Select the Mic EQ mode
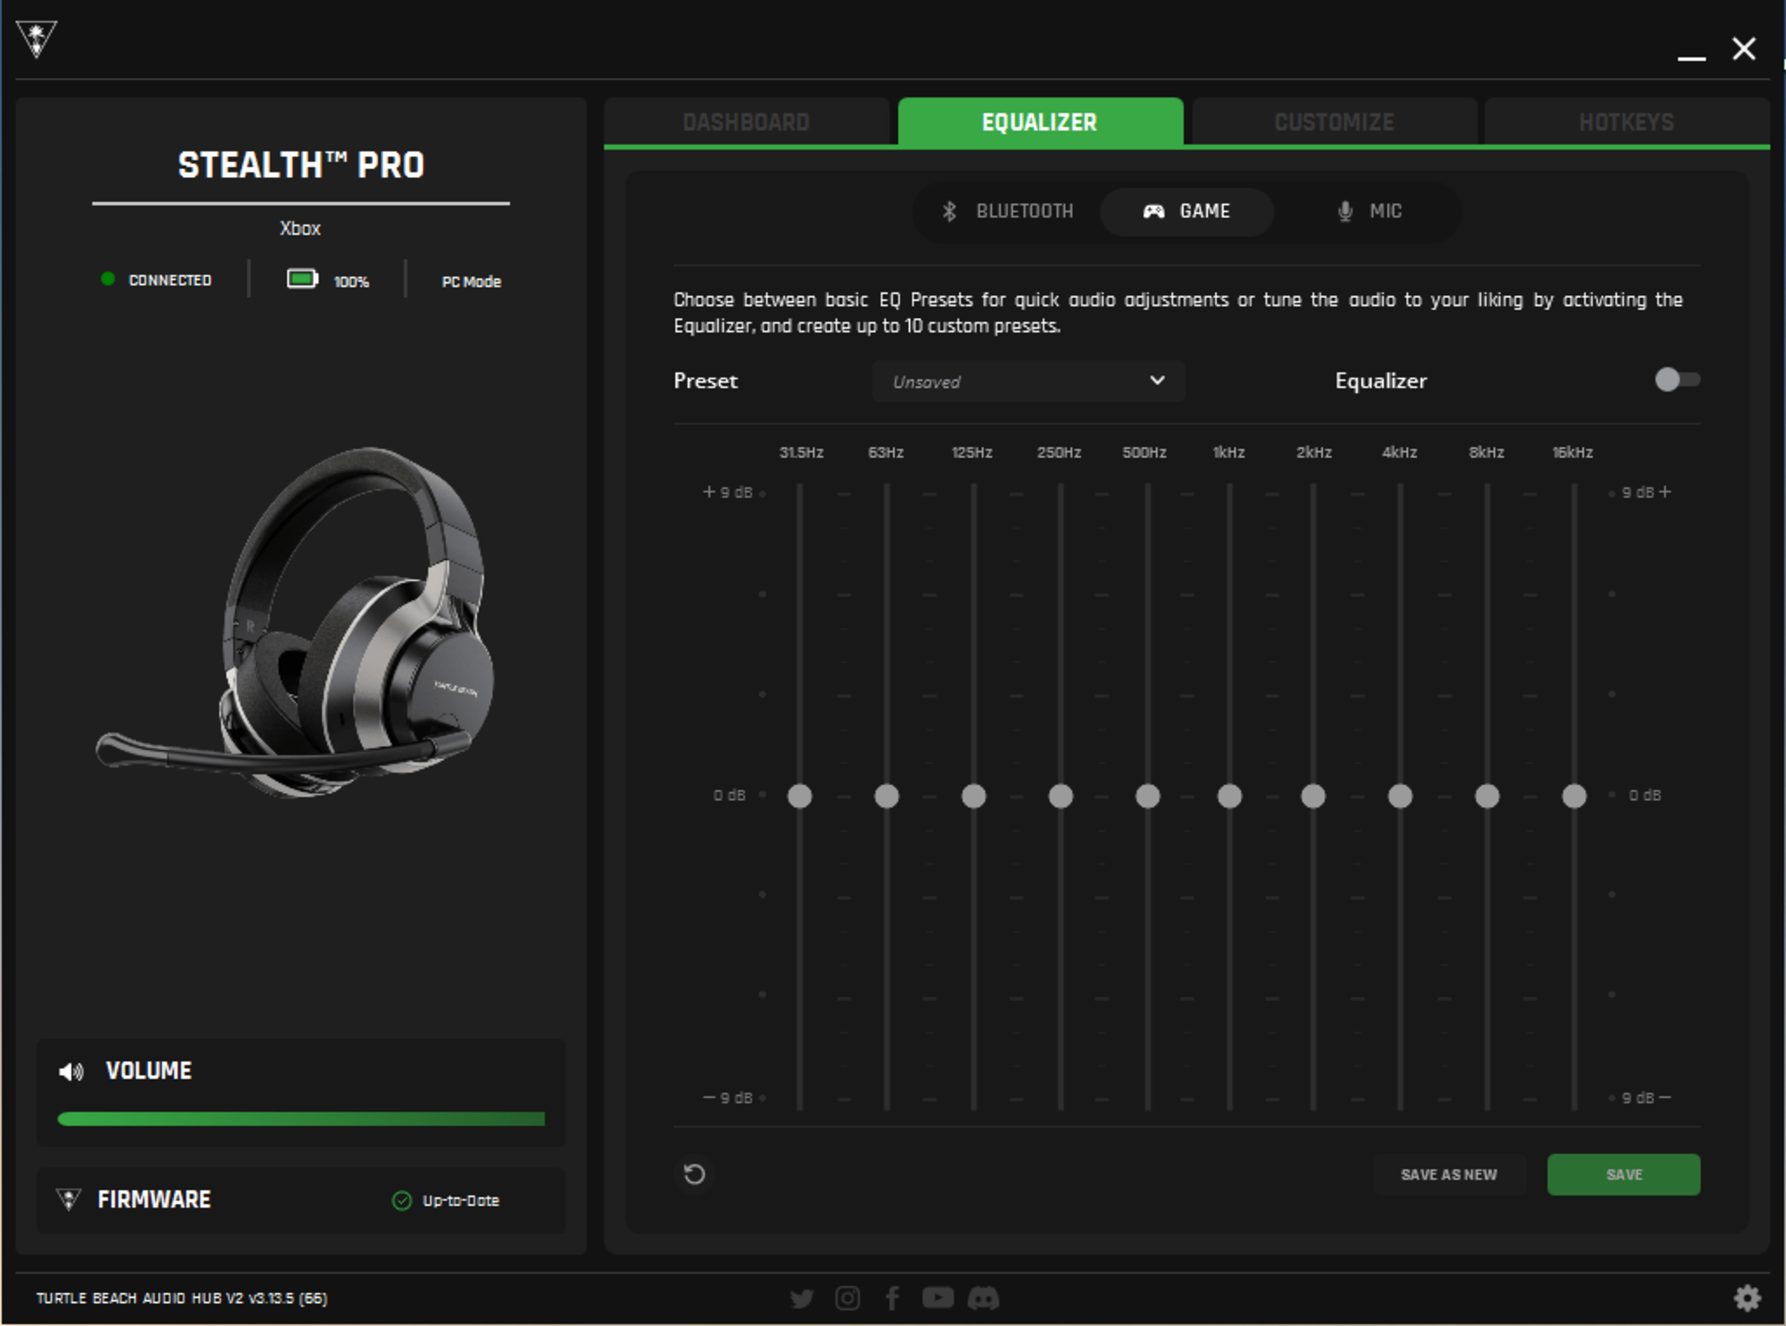Image resolution: width=1786 pixels, height=1326 pixels. coord(1369,211)
